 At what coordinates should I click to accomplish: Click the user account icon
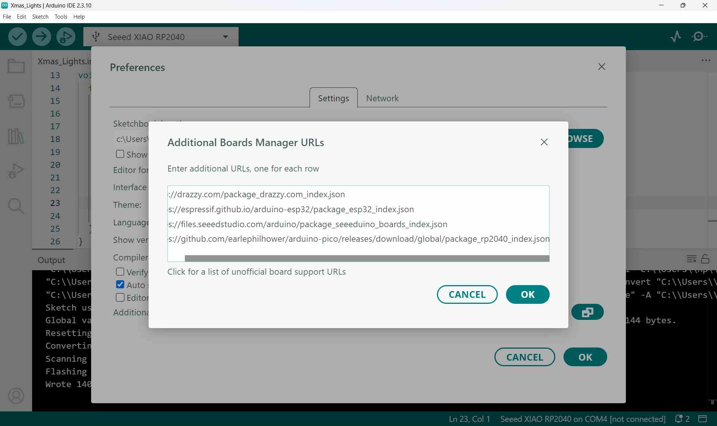pos(16,396)
